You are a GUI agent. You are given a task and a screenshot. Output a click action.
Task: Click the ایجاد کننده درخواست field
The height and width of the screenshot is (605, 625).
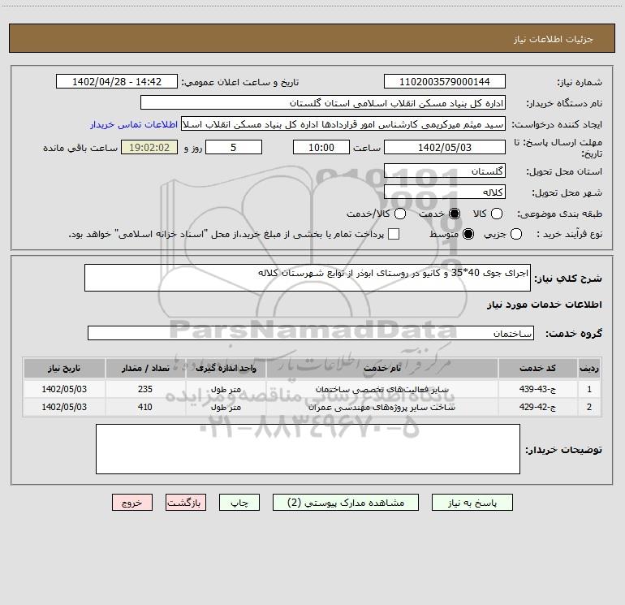(x=343, y=124)
